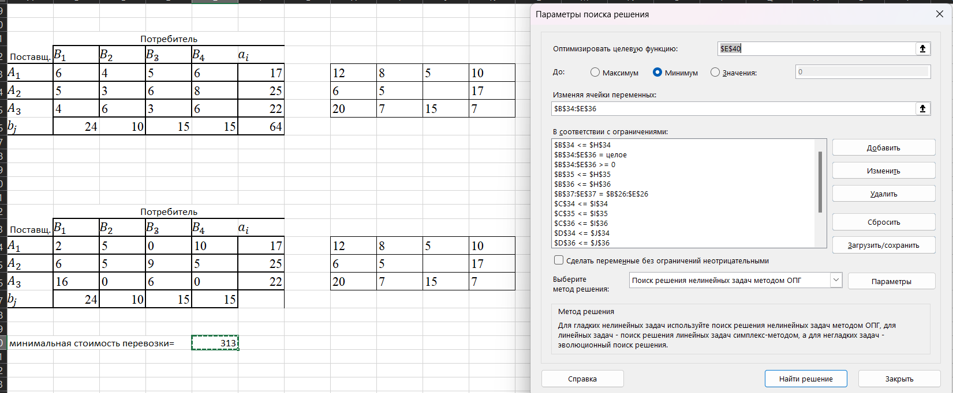Focus the objective field containing $E$40
Screen dimensions: 953x393
[816, 49]
